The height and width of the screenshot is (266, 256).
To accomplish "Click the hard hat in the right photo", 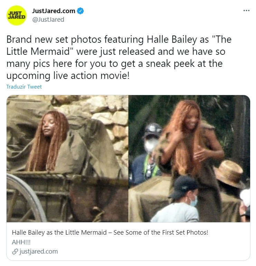I will click(153, 130).
